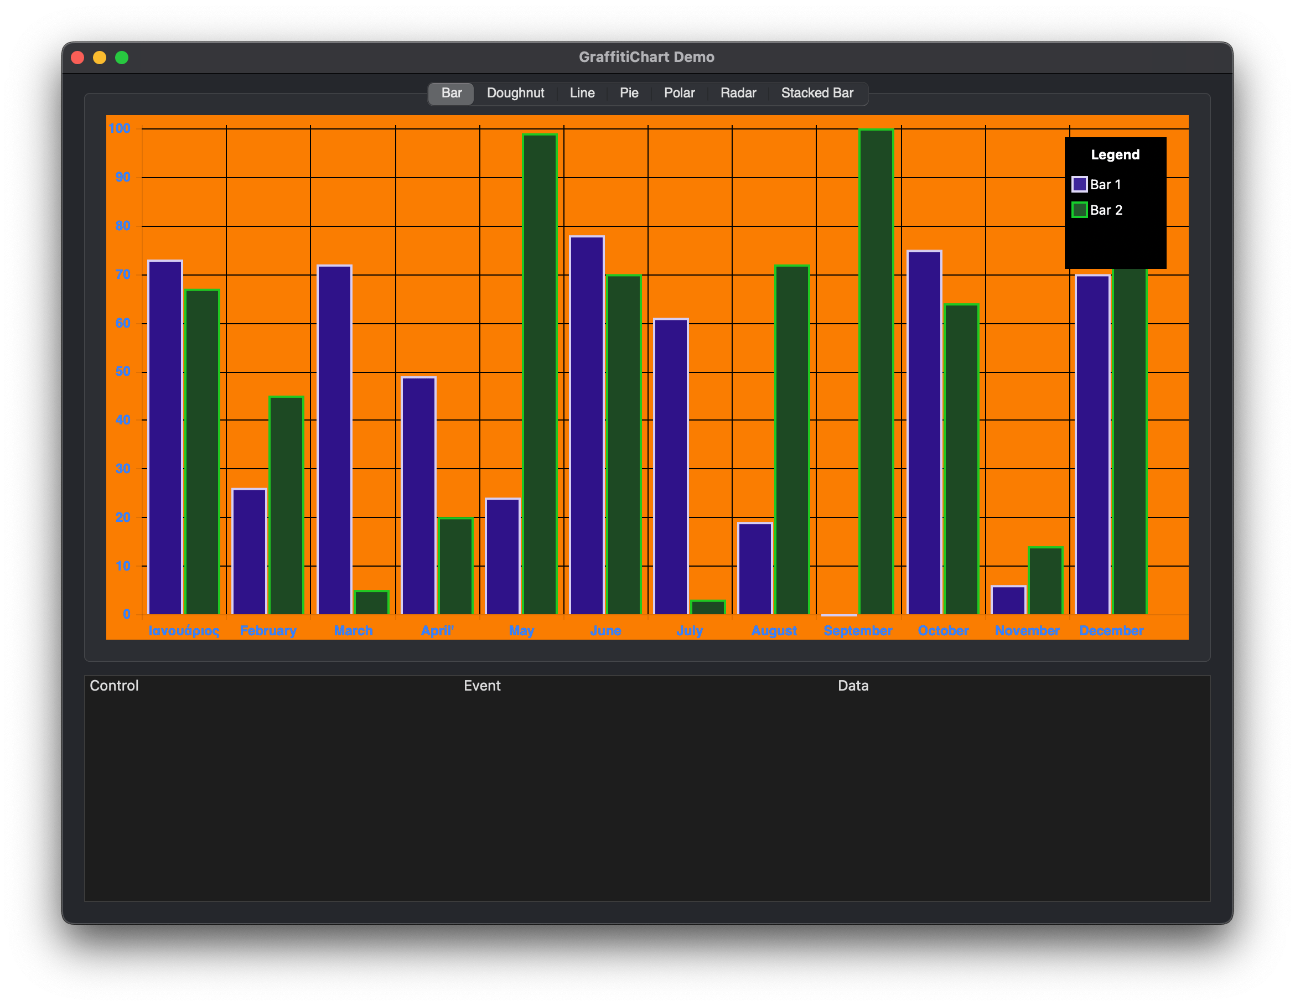Click the Control column header
The width and height of the screenshot is (1295, 1006).
pyautogui.click(x=114, y=686)
